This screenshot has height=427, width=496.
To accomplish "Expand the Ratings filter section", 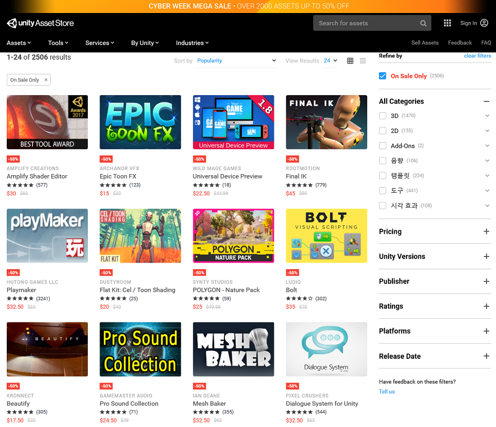I will (486, 306).
